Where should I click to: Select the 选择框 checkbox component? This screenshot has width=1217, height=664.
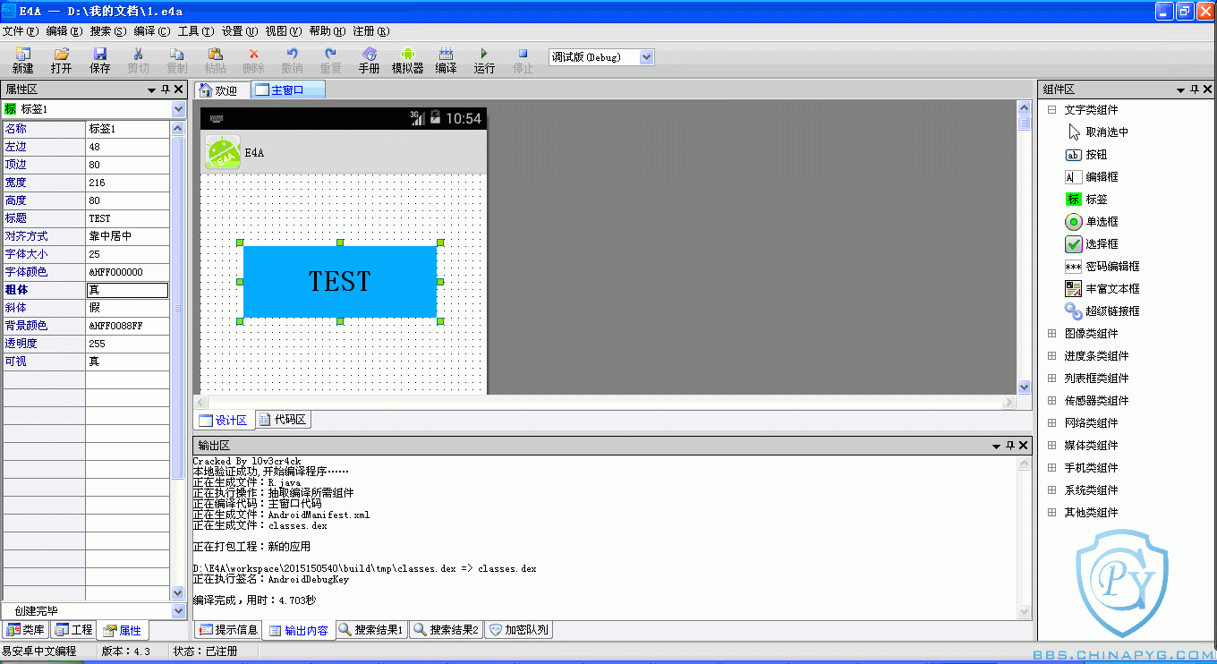click(1092, 244)
